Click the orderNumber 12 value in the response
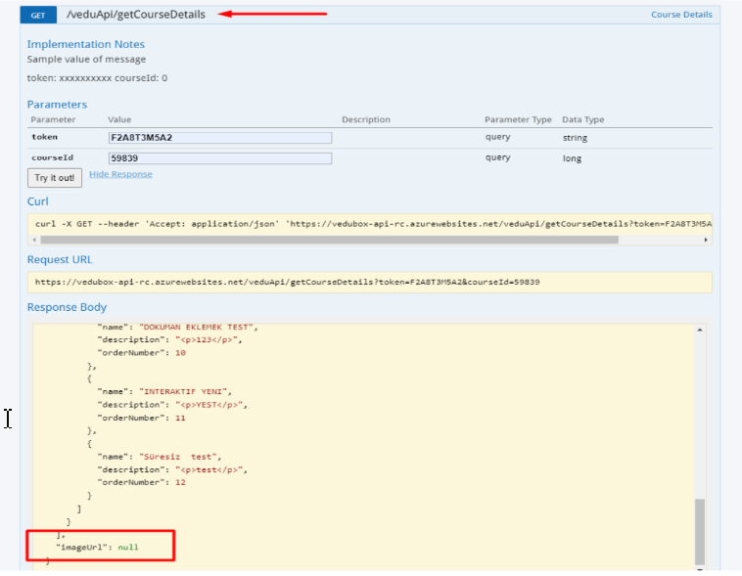742x576 pixels. (x=179, y=482)
